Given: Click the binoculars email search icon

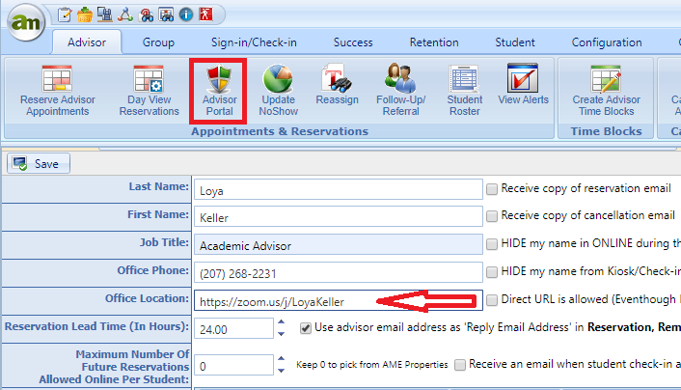Looking at the screenshot, I should tap(146, 14).
